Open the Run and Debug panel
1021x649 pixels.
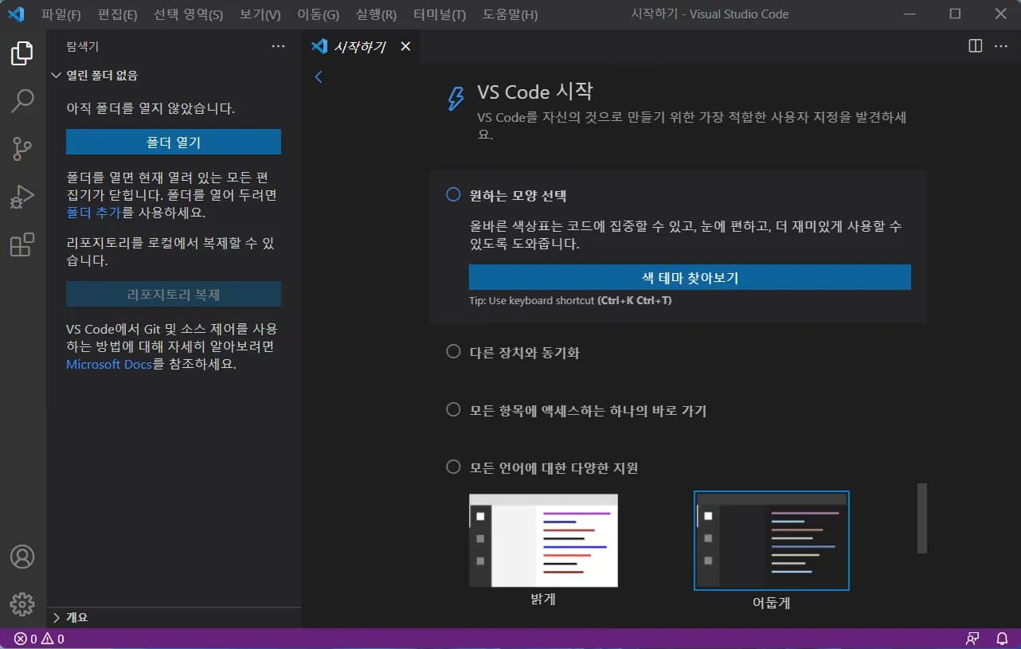point(22,196)
